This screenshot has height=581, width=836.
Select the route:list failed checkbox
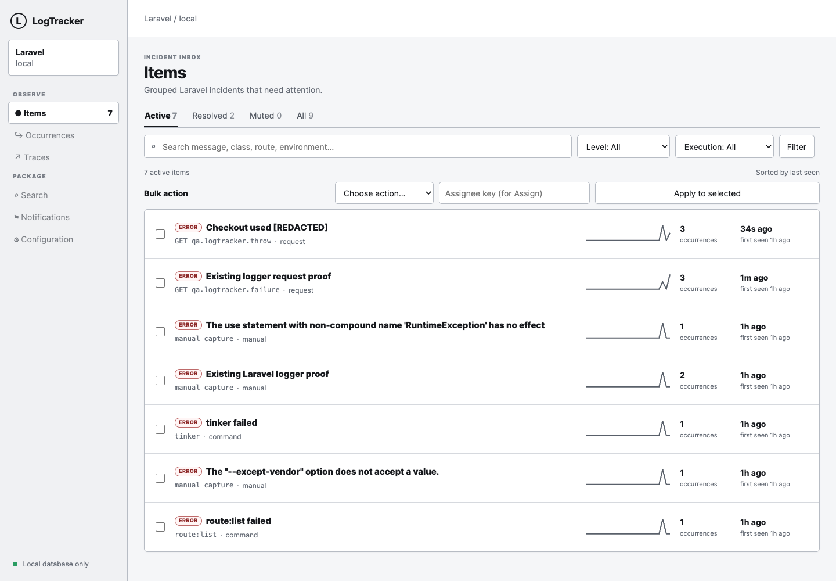coord(160,527)
